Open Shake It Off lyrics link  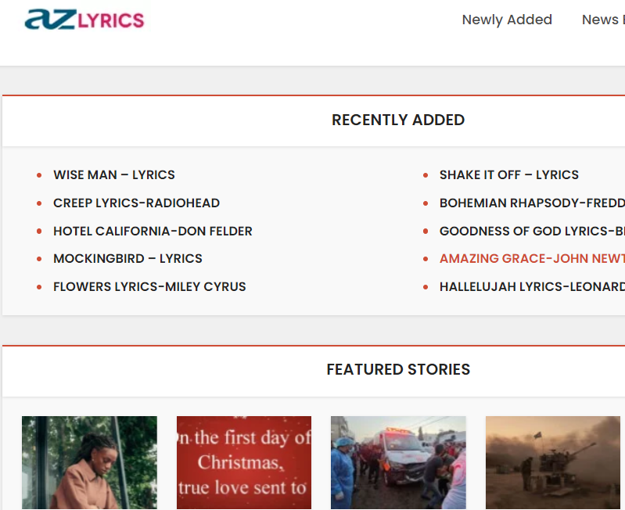pos(509,174)
